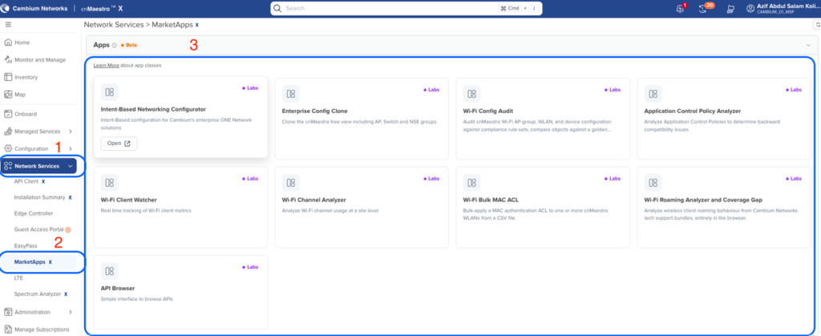Select Edge Controller in sidebar
Image resolution: width=821 pixels, height=336 pixels.
pos(34,213)
